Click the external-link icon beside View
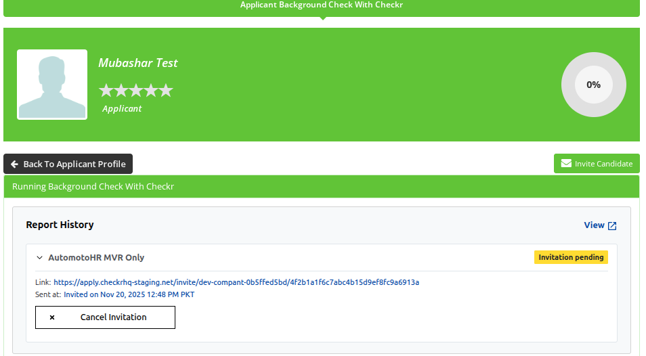This screenshot has width=646, height=356. pyautogui.click(x=612, y=225)
